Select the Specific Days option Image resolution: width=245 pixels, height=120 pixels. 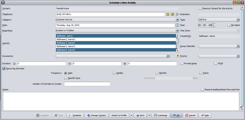[x=66, y=78]
